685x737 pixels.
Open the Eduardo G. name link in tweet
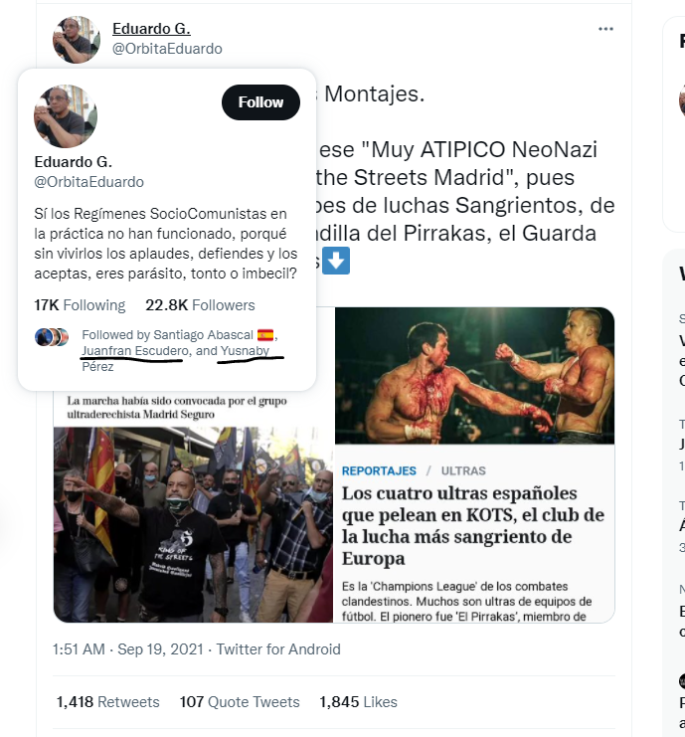coord(151,29)
